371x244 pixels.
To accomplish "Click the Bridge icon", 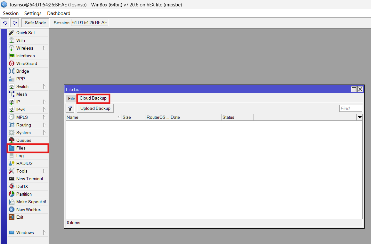I will pos(11,71).
